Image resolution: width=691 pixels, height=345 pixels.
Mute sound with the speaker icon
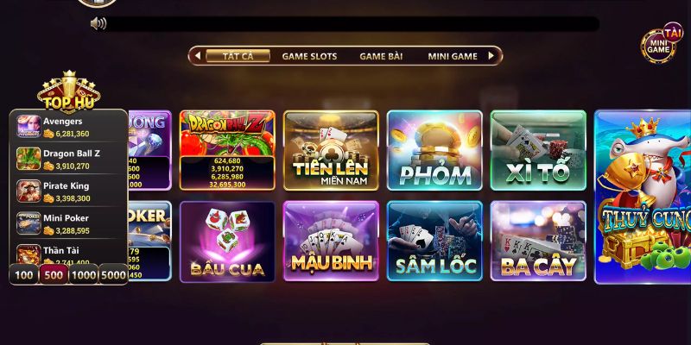tap(98, 23)
